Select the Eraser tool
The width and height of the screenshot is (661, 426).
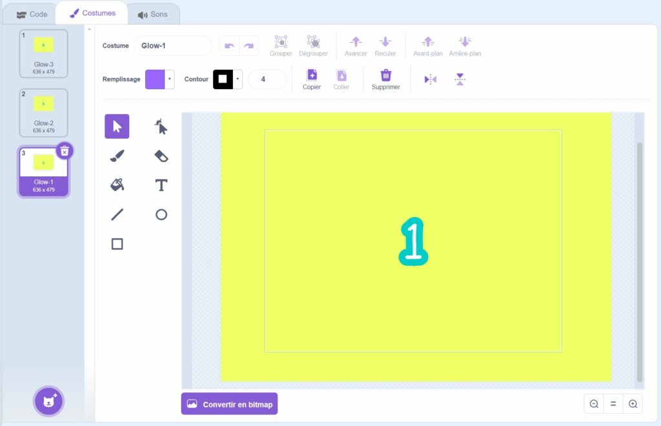(x=161, y=156)
